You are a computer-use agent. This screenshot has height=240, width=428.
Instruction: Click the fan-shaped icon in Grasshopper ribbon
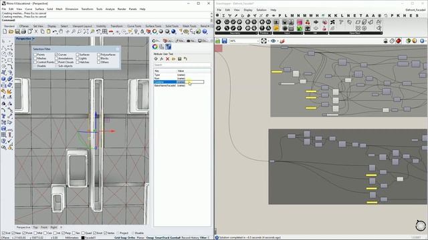coord(332,22)
